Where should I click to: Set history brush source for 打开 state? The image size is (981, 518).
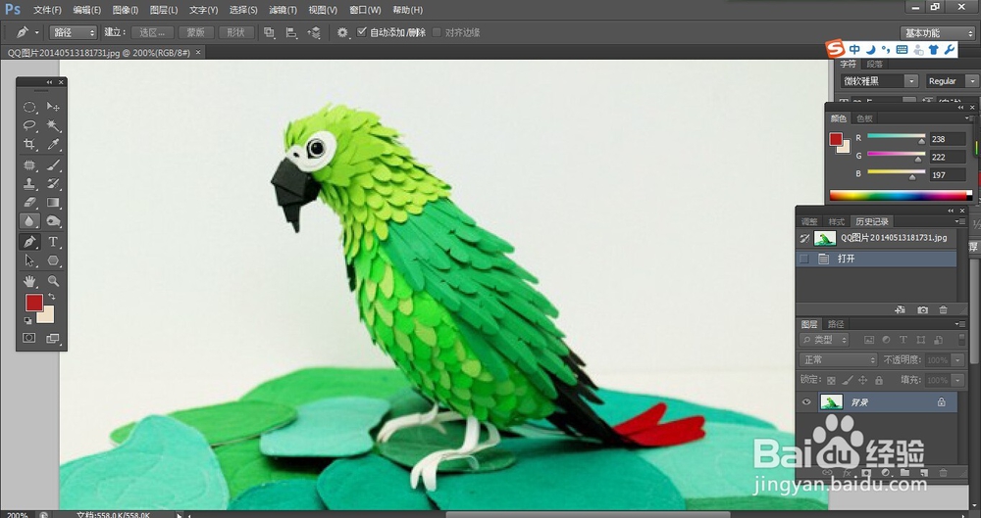point(804,259)
